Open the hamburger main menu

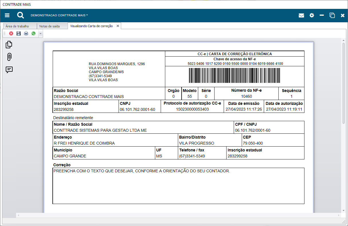point(7,15)
